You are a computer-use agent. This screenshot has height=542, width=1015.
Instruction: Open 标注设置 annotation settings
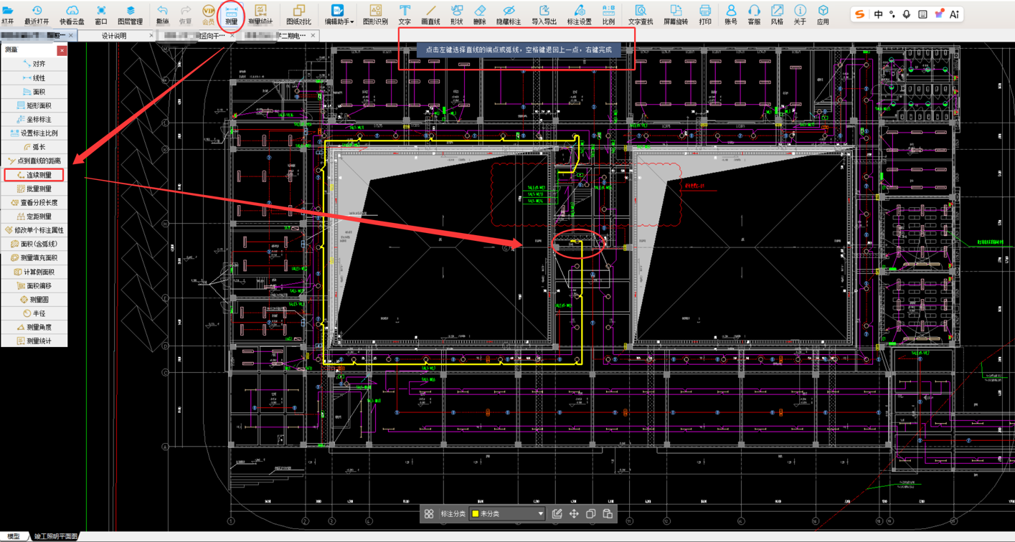coord(580,14)
